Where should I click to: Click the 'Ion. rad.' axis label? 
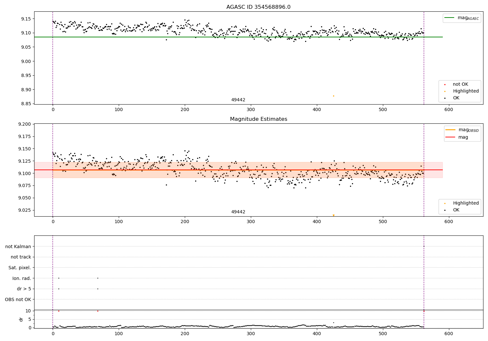22,278
